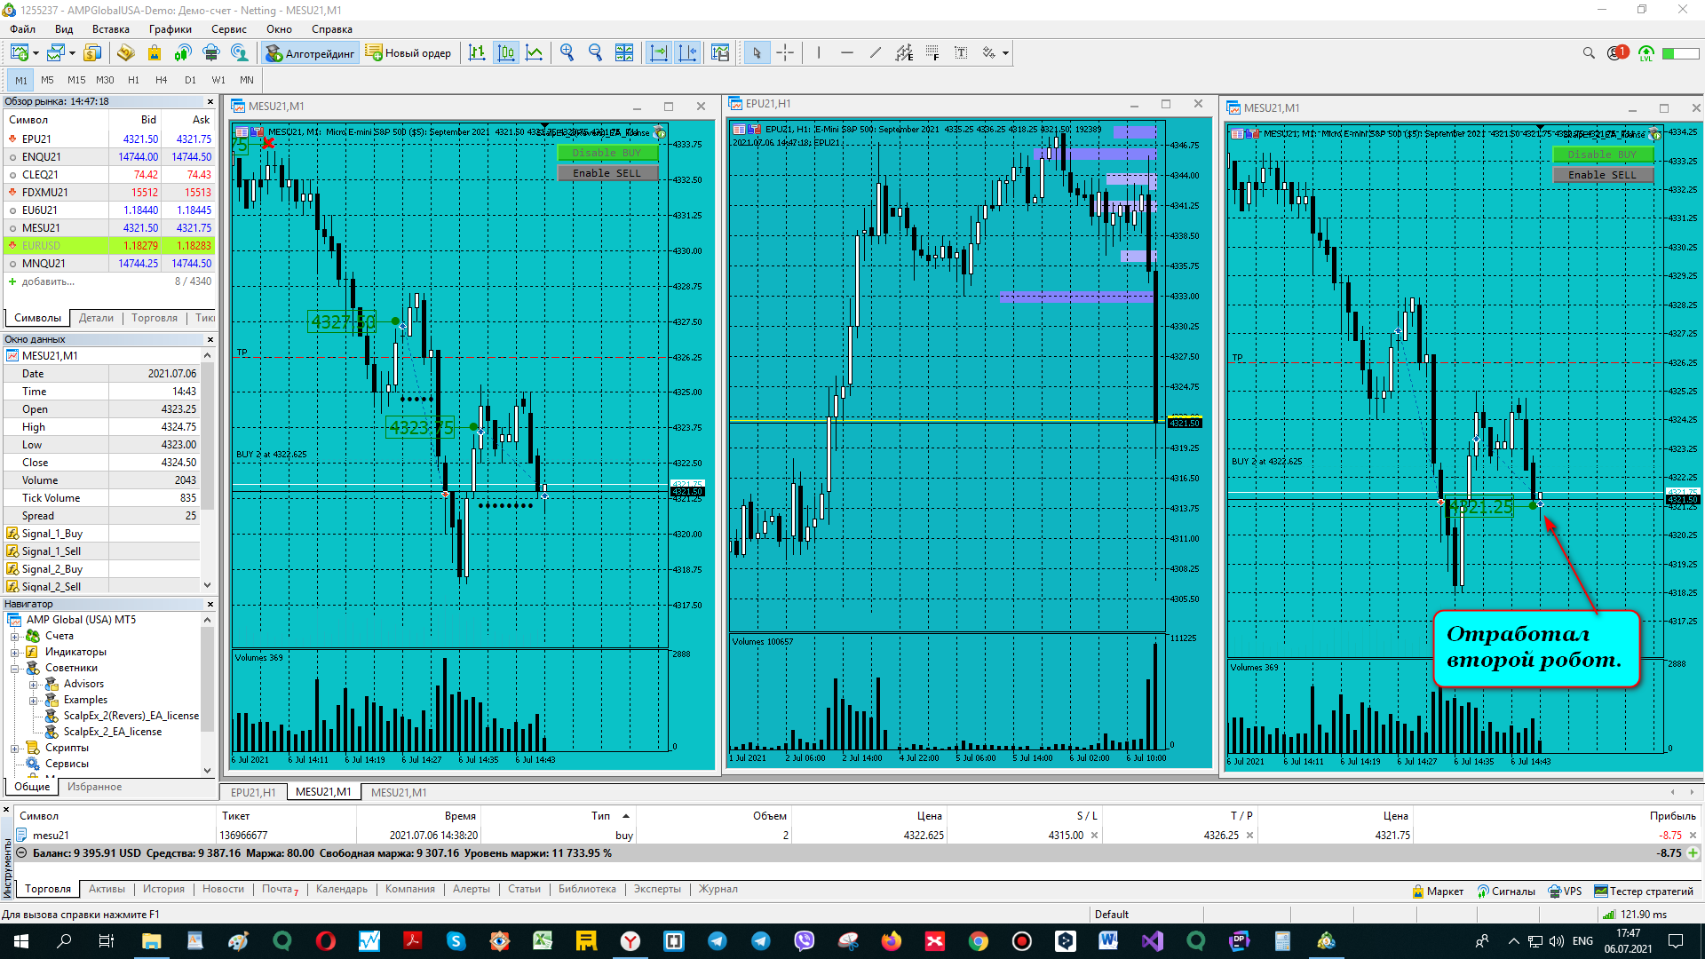Switch to the История tab

(x=163, y=889)
